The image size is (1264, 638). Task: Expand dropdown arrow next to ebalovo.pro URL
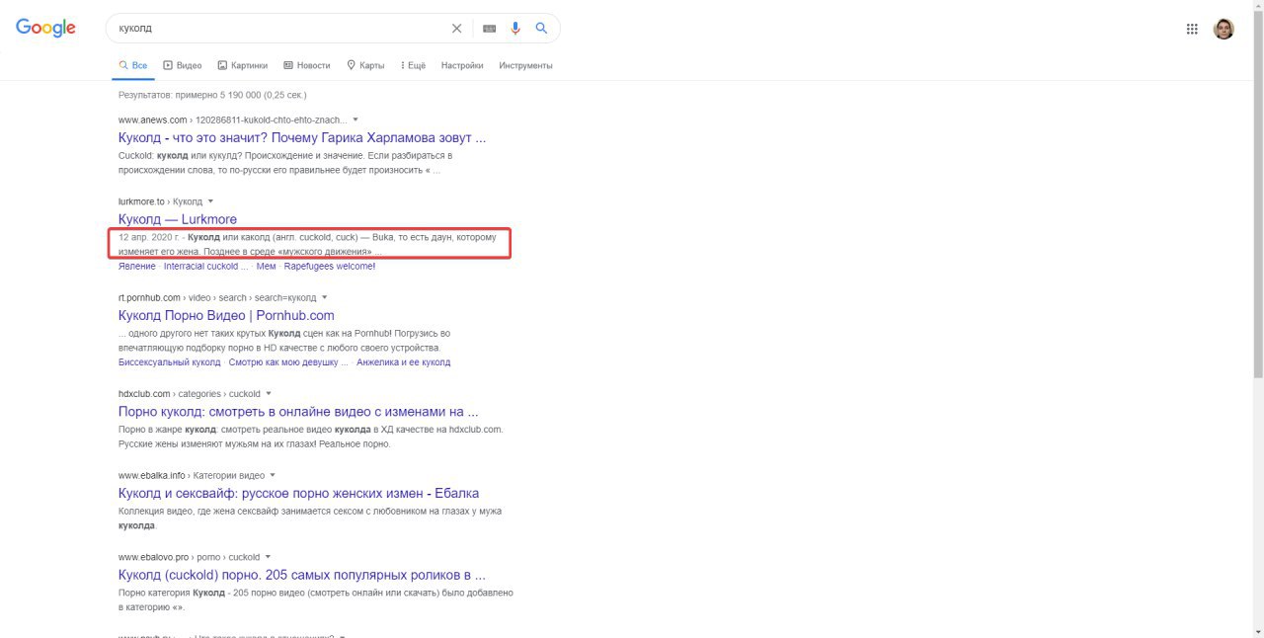click(x=268, y=557)
